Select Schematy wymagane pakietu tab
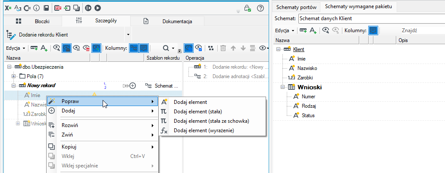The image size is (445, 173). pyautogui.click(x=358, y=6)
